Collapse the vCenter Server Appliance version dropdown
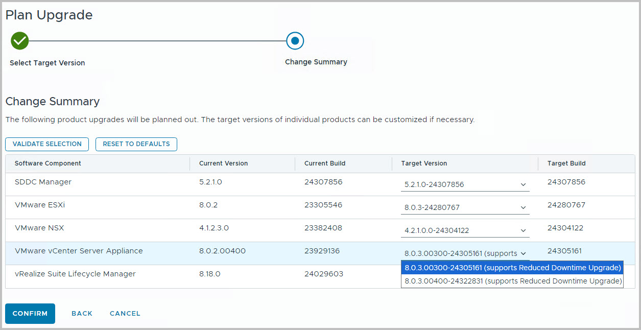Viewport: 641px width, 330px height. 465,253
